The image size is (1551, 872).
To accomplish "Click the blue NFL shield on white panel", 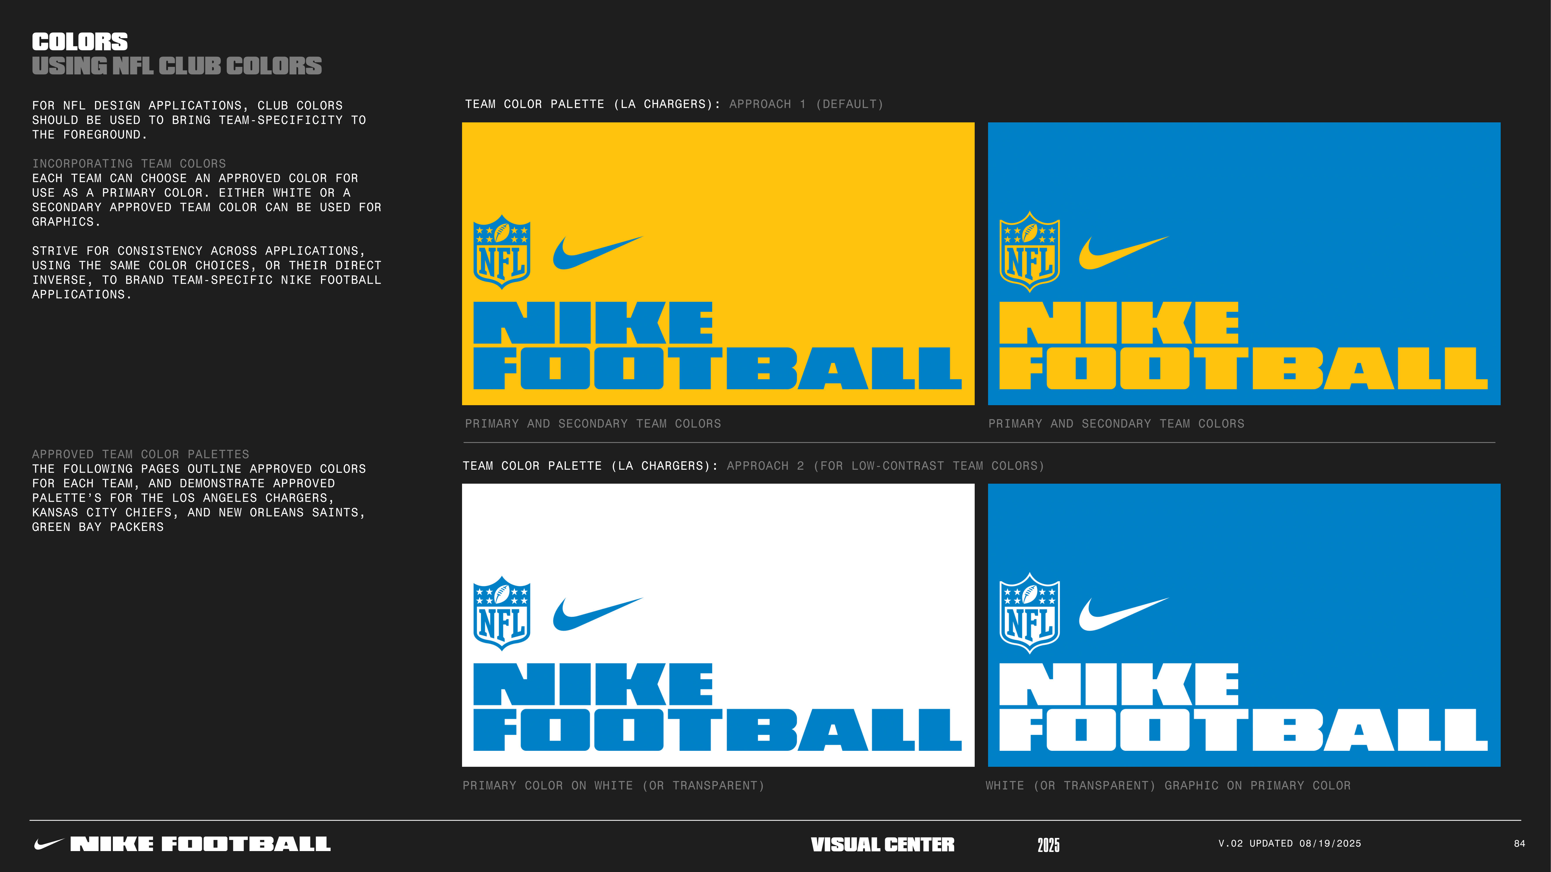I will 502,613.
